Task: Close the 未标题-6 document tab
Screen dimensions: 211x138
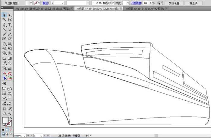Action: tap(166, 9)
